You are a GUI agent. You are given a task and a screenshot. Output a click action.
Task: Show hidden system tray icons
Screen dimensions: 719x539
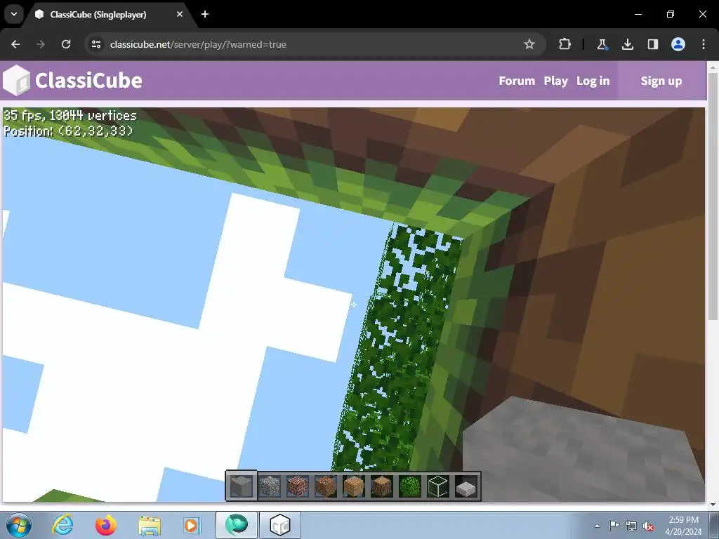point(597,526)
